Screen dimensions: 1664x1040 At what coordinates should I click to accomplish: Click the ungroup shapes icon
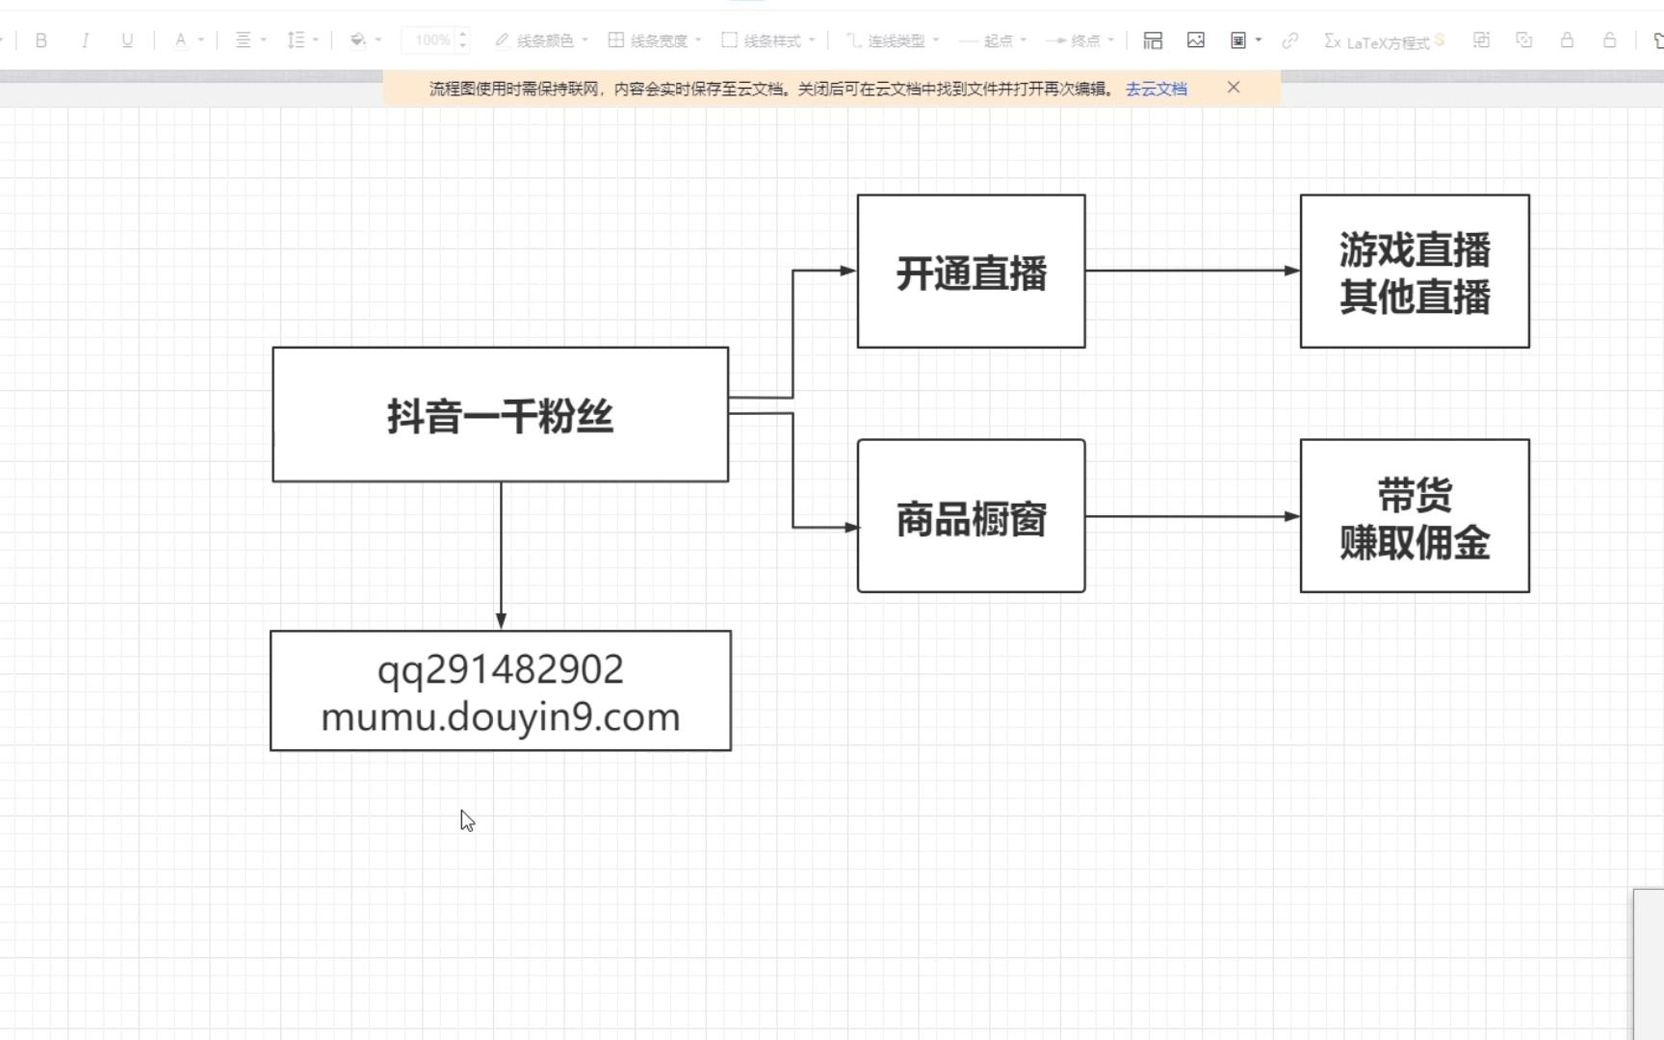1523,40
